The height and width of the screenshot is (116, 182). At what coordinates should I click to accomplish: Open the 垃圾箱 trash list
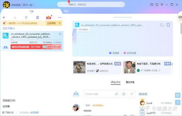[x=6, y=106]
